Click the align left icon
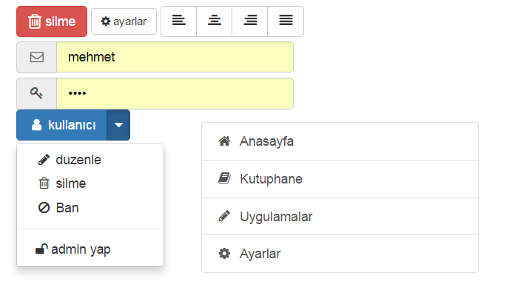This screenshot has height=307, width=512. coord(178,21)
